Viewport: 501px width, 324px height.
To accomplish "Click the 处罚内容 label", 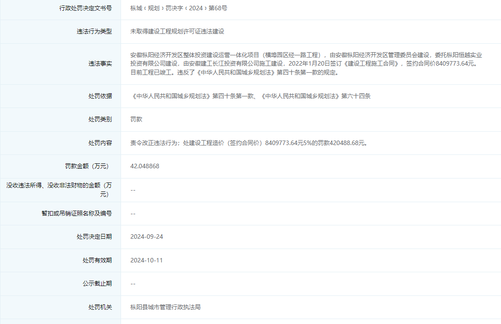I will coord(100,143).
